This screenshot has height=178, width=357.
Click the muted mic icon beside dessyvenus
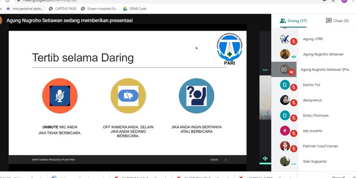[x=294, y=102]
